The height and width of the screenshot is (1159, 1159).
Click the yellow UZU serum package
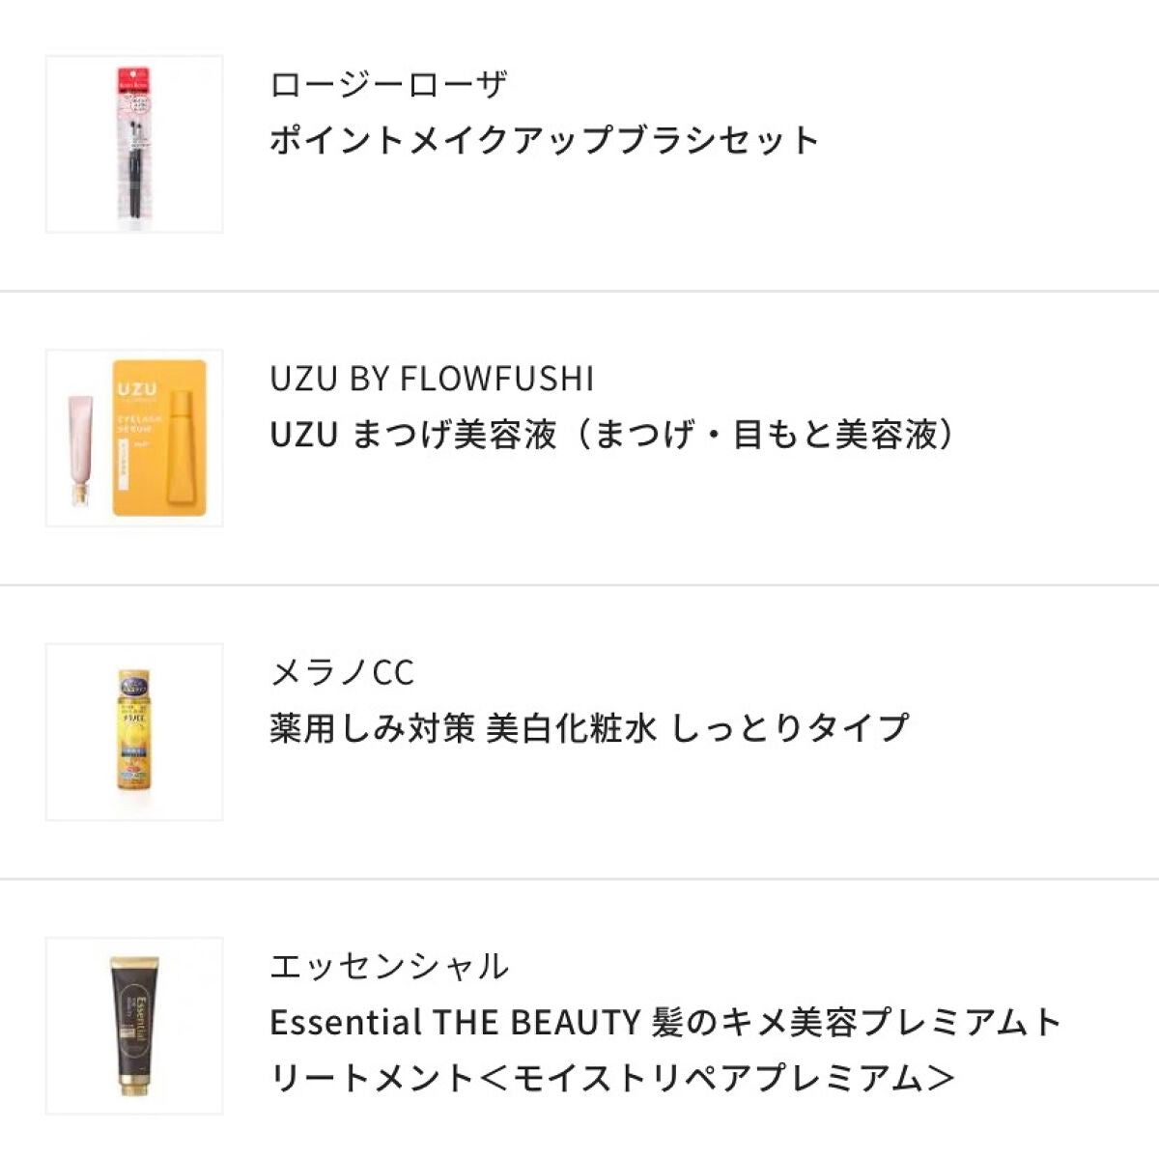coord(159,438)
